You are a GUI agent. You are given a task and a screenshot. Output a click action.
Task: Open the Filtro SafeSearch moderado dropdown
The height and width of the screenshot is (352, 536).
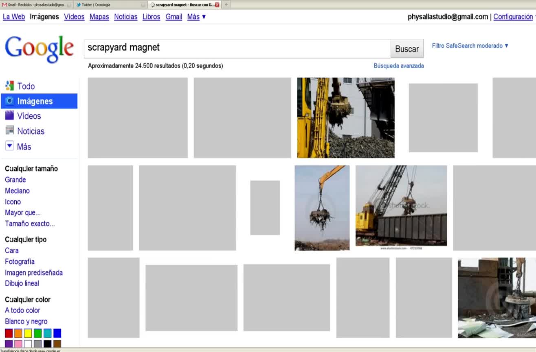(470, 46)
